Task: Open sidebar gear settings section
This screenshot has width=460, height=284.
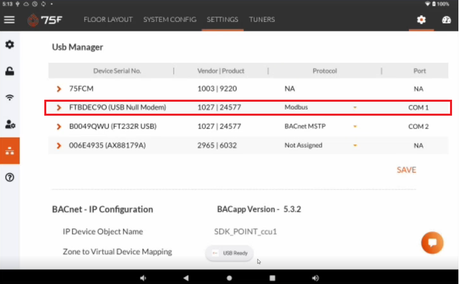Action: [x=10, y=45]
